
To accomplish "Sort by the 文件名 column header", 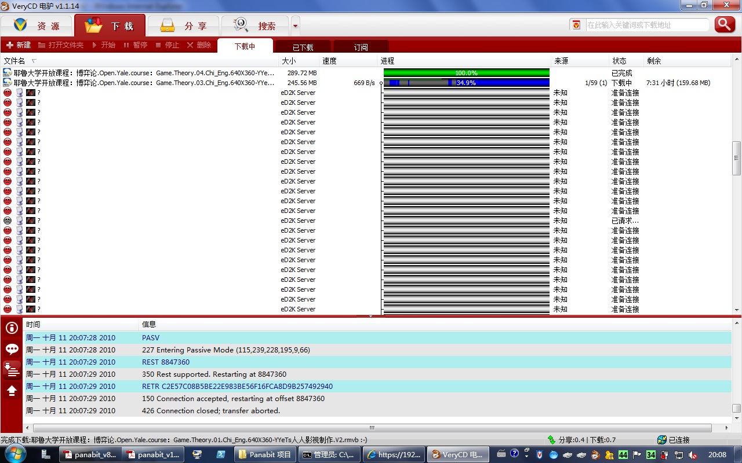I will 140,61.
